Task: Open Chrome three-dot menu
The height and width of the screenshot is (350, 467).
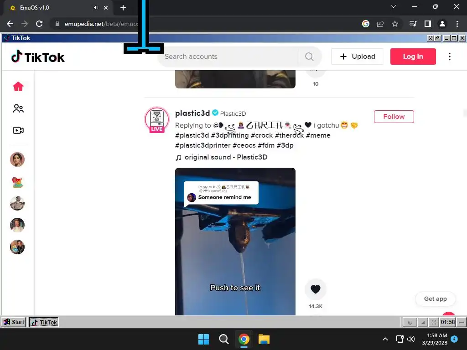Action: click(x=457, y=24)
